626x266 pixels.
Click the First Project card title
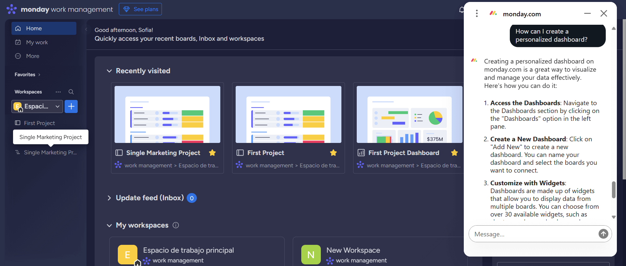point(266,153)
